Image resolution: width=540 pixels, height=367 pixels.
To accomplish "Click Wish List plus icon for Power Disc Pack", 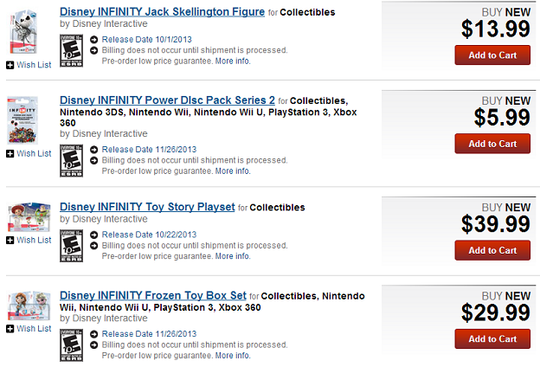I will [10, 153].
